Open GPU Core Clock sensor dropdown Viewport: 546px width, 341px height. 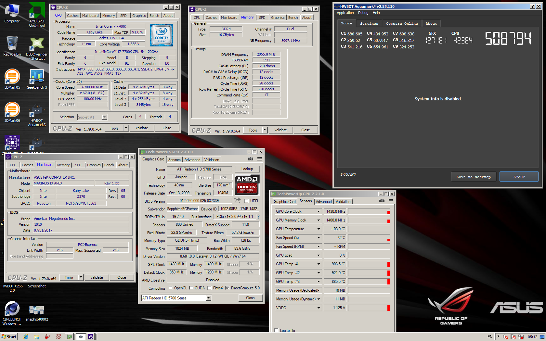click(x=318, y=211)
